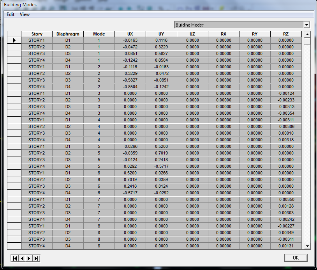
Task: Click UX cell value -0.8504
Action: click(x=130, y=87)
